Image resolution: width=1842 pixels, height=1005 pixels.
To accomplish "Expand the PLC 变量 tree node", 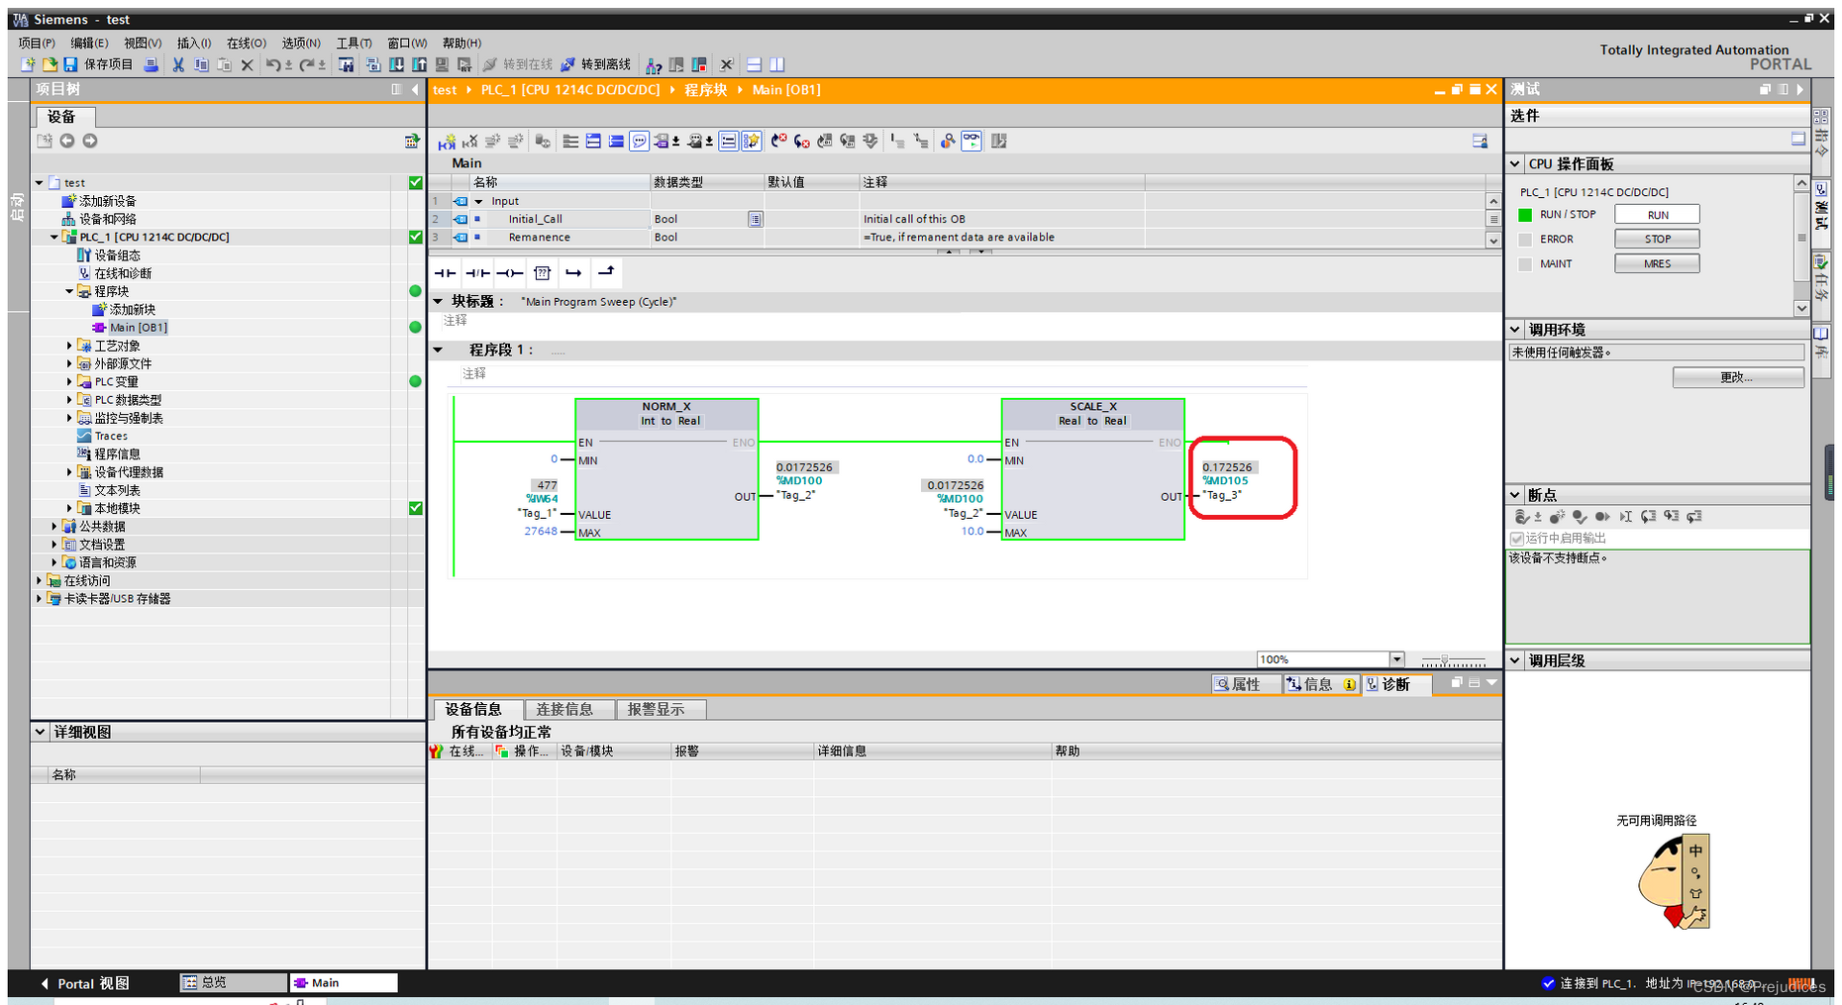I will tap(69, 381).
